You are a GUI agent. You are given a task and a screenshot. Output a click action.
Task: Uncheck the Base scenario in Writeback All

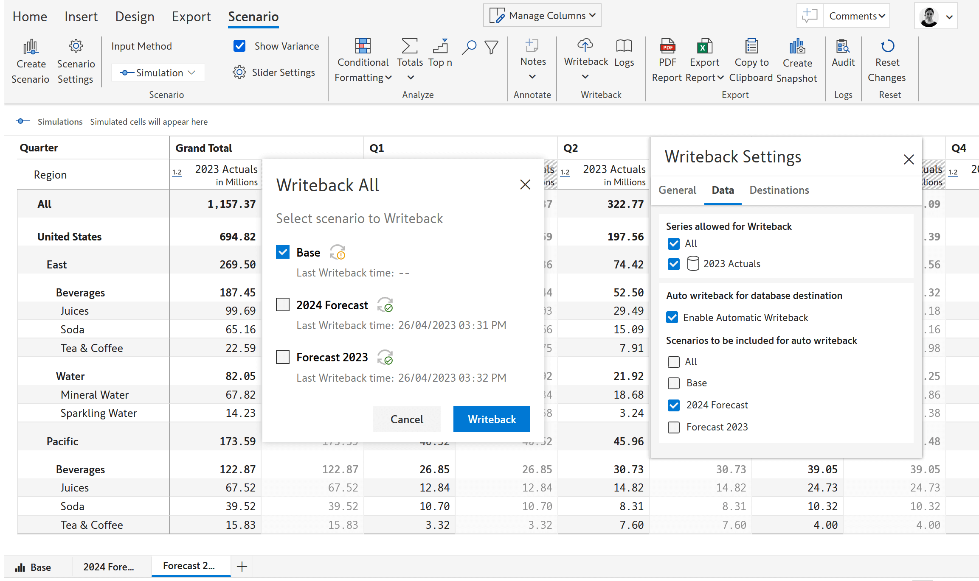(283, 252)
